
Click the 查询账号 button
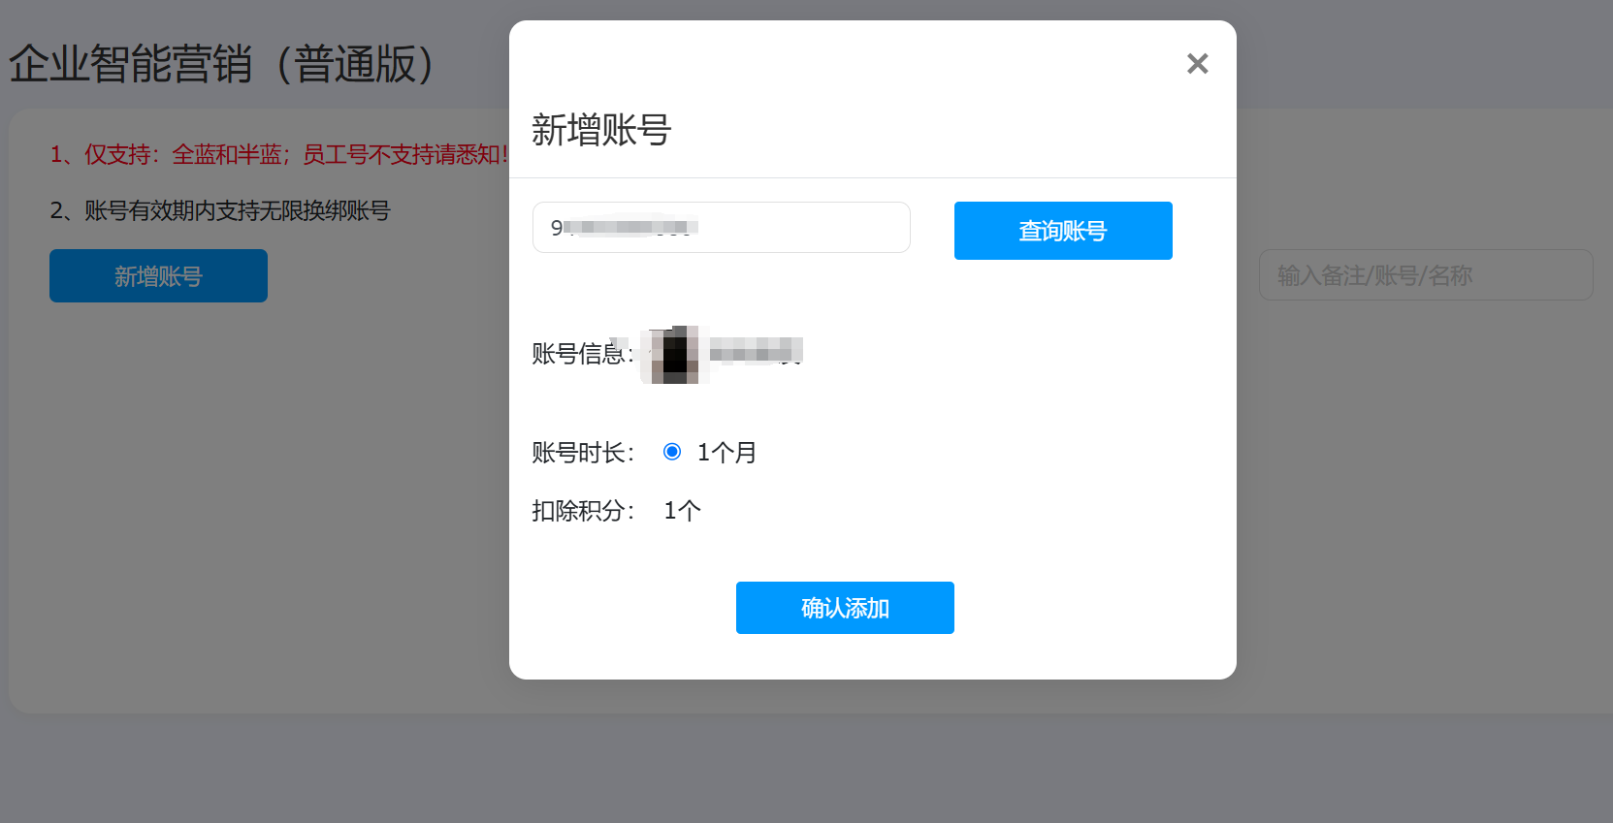[x=1063, y=231]
